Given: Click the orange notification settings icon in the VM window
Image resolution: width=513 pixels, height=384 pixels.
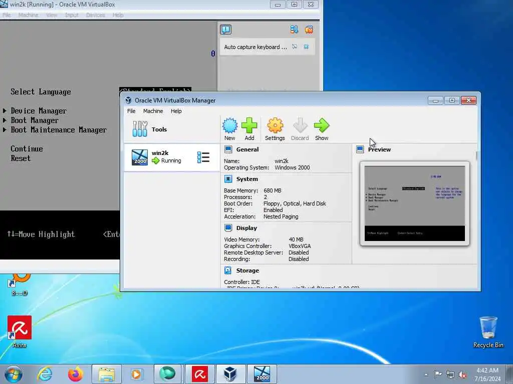Looking at the screenshot, I should coord(309,29).
